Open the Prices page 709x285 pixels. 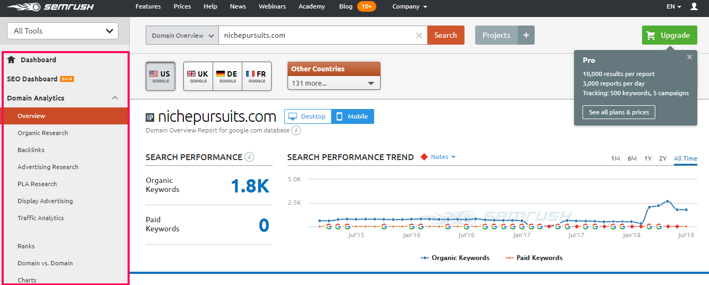pos(182,6)
